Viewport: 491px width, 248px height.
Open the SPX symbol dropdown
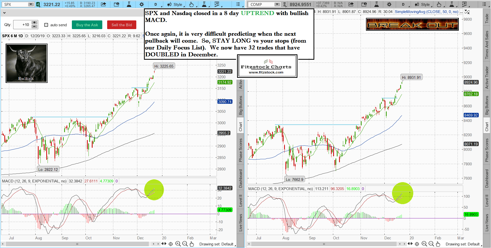31,4
